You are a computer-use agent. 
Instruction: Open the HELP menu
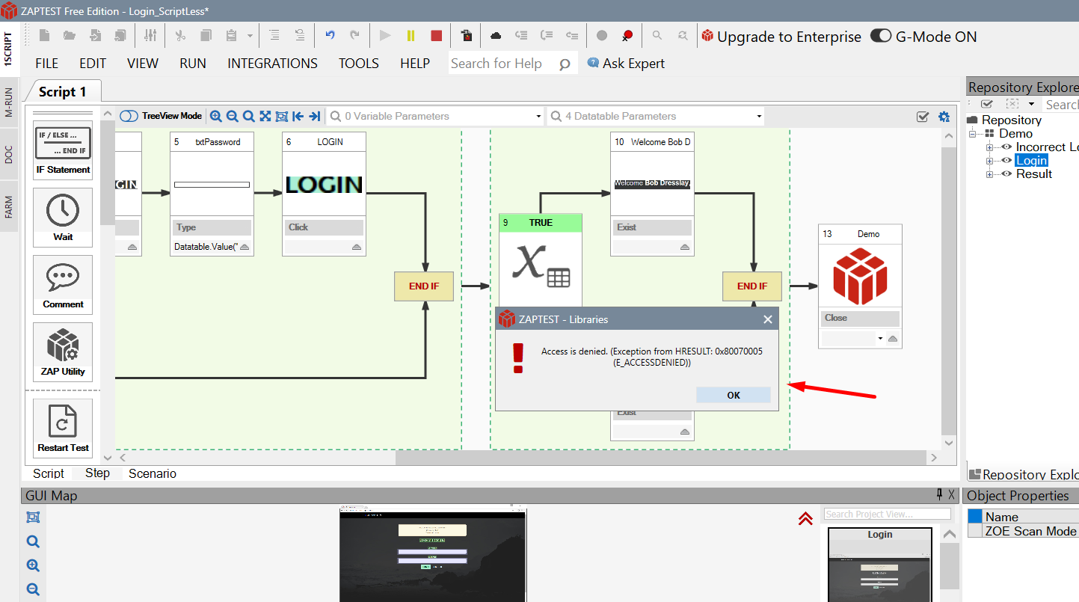pos(415,64)
